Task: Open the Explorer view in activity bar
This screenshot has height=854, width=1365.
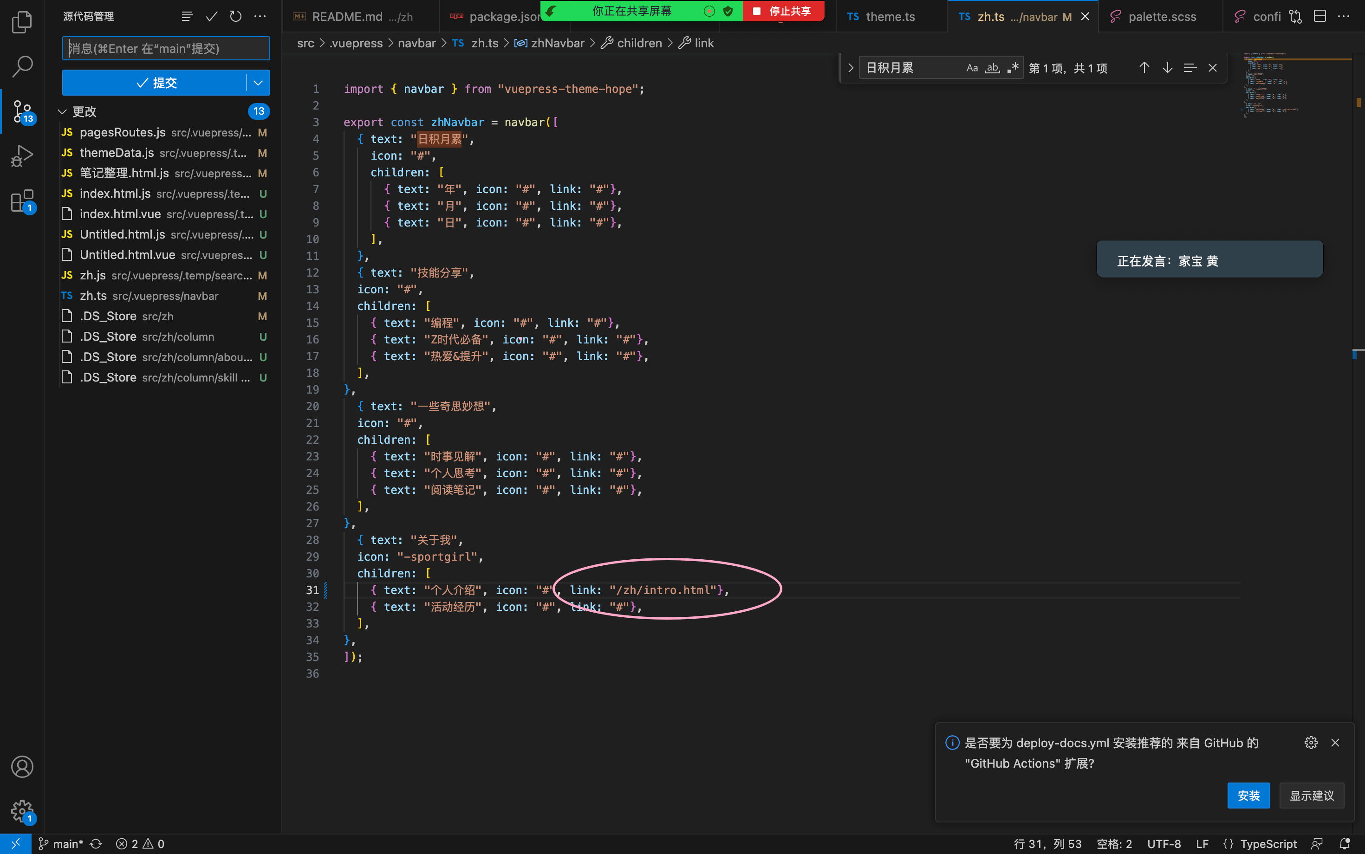Action: 22,22
